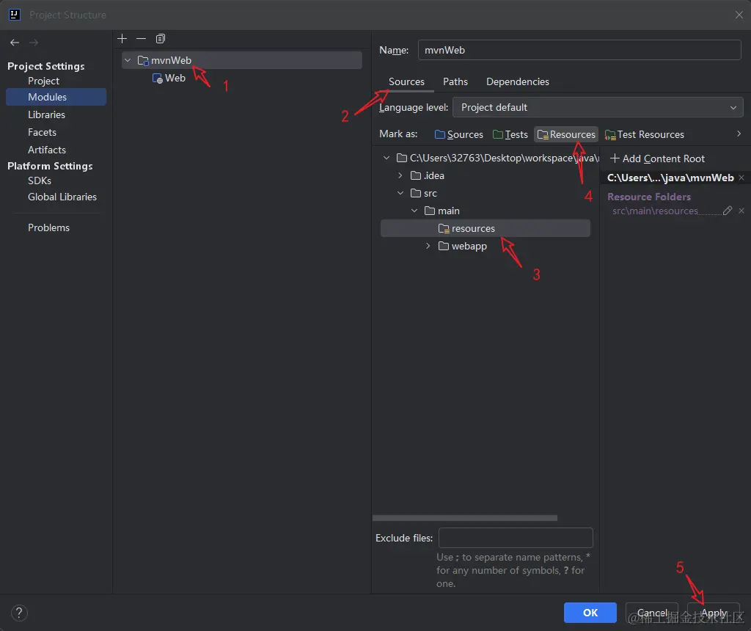The width and height of the screenshot is (751, 631).
Task: Click the horizontal scrollbar of folder tree
Action: coord(464,518)
